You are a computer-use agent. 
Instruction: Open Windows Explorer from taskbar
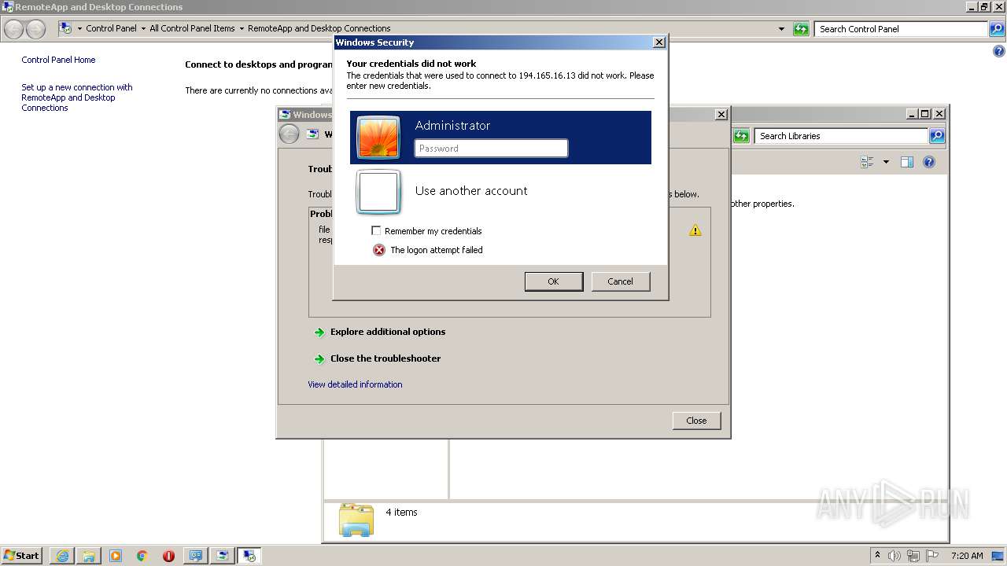pyautogui.click(x=89, y=556)
